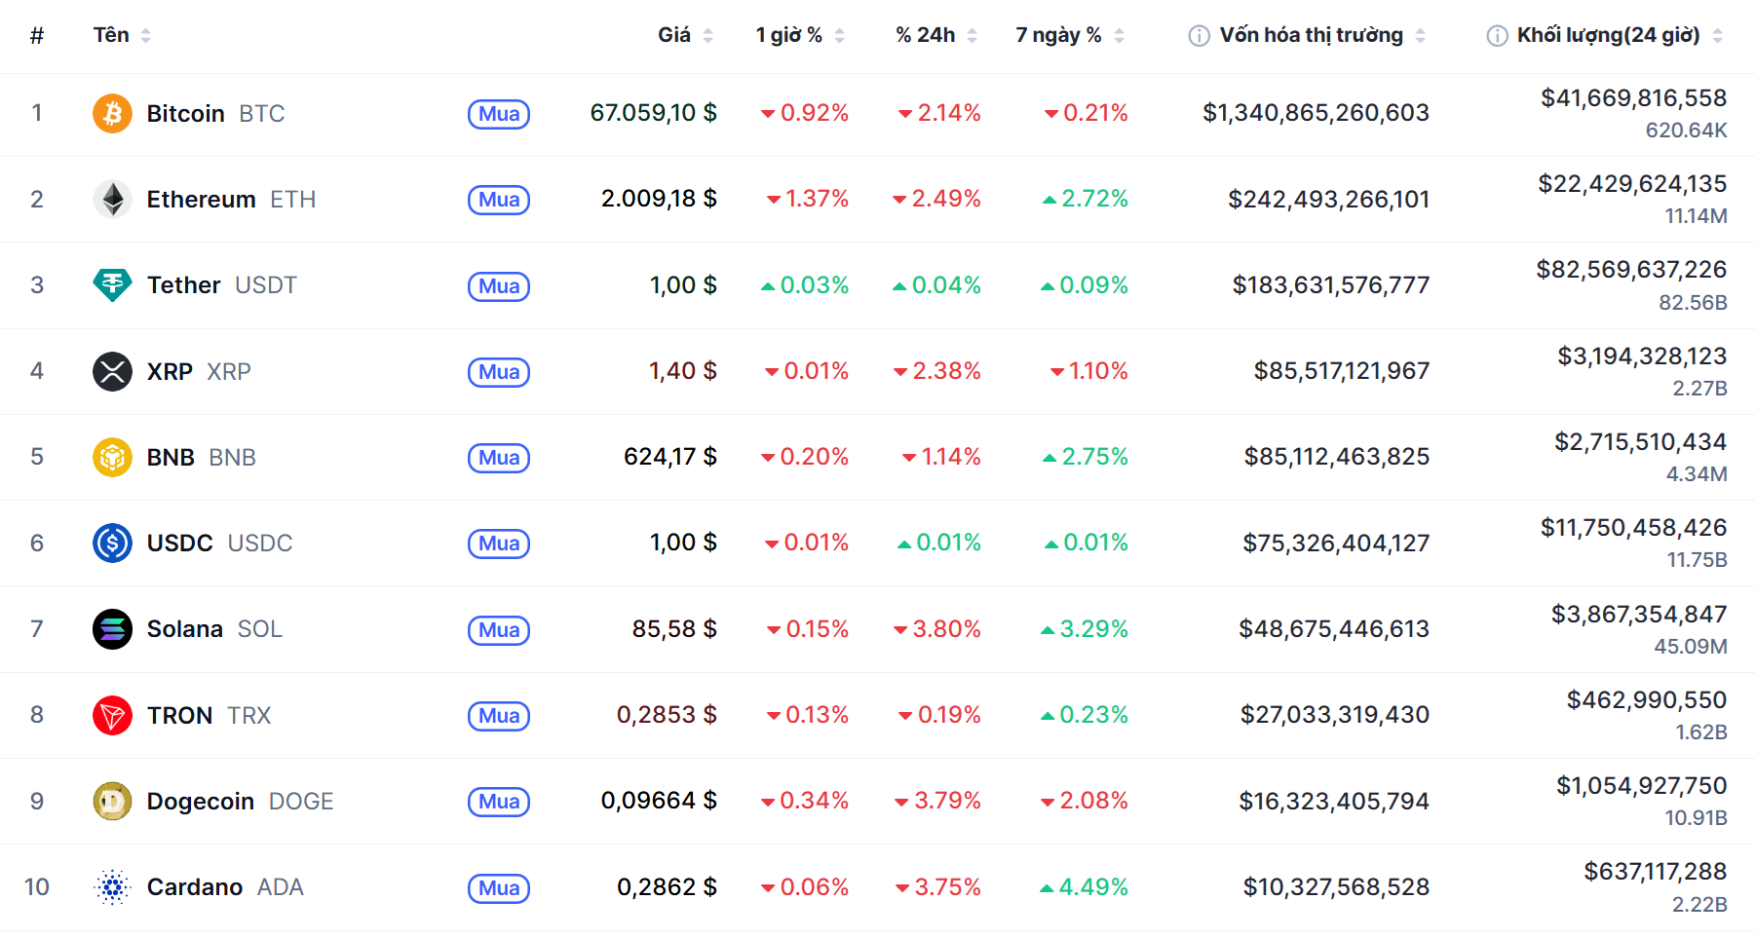Viewport: 1755px width, 938px height.
Task: Click Mua button for USDC
Action: tap(499, 544)
